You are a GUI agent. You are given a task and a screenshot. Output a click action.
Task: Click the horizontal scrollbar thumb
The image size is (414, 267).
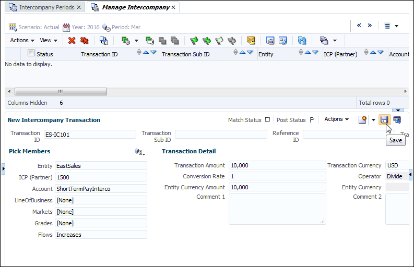61,92
